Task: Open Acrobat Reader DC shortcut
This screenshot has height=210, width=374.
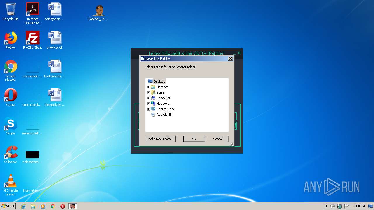Action: coord(32,13)
